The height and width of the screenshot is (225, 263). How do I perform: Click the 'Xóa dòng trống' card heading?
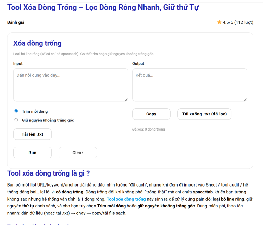pyautogui.click(x=37, y=43)
